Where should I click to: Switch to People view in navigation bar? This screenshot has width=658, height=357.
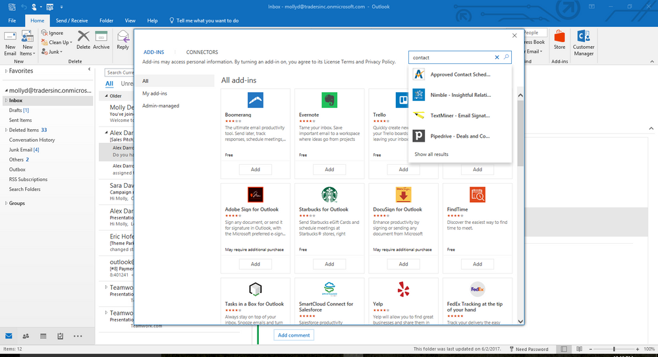coord(26,336)
